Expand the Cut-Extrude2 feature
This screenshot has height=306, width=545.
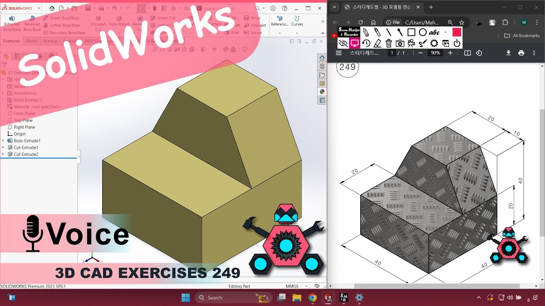coord(3,154)
